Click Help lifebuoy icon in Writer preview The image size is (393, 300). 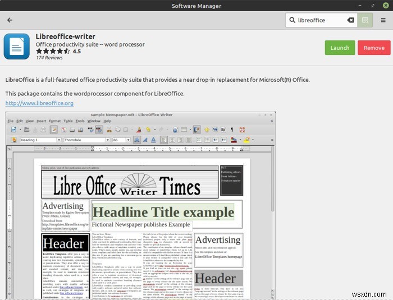[242, 130]
